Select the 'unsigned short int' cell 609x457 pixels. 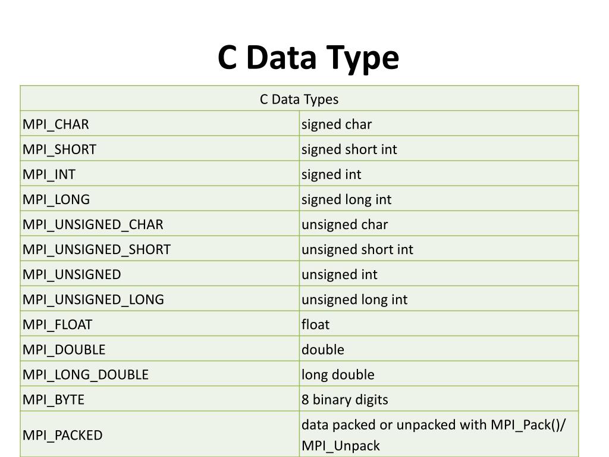[x=439, y=249]
